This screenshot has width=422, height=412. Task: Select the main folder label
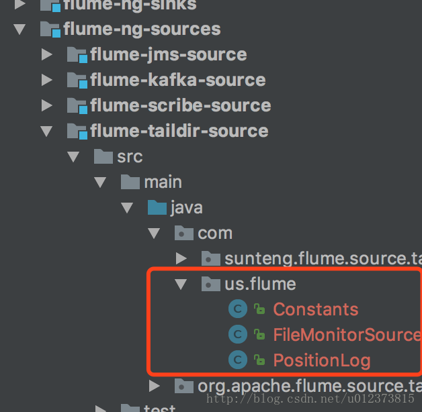click(163, 183)
